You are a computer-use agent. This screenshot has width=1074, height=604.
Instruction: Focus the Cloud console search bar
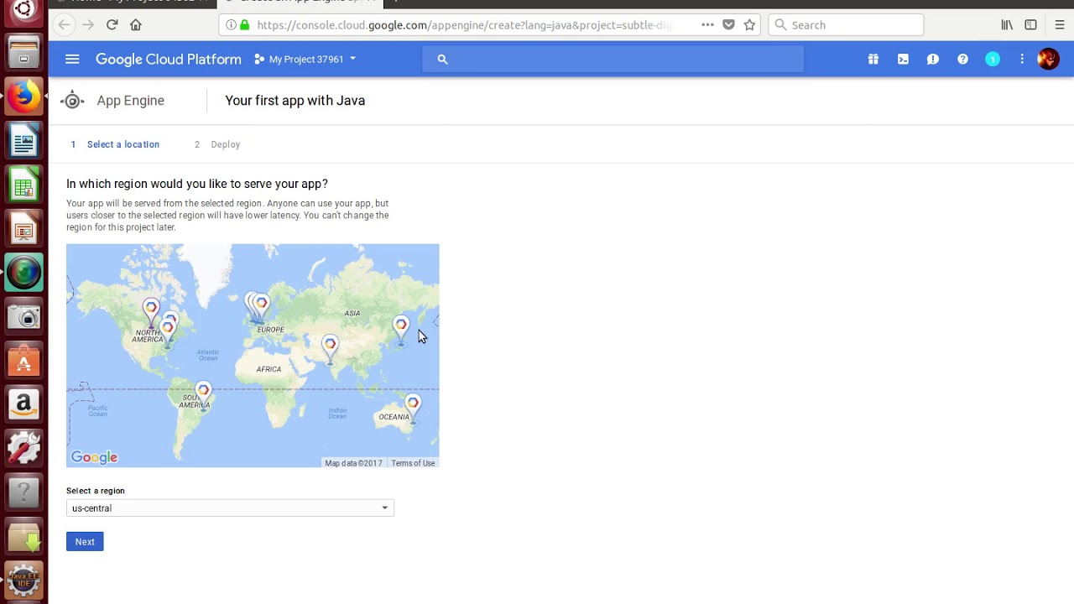[x=613, y=59]
